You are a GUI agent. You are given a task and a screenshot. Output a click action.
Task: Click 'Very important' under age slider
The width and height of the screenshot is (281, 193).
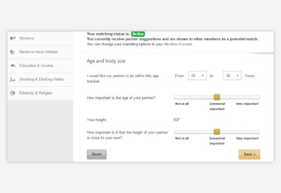pyautogui.click(x=247, y=104)
